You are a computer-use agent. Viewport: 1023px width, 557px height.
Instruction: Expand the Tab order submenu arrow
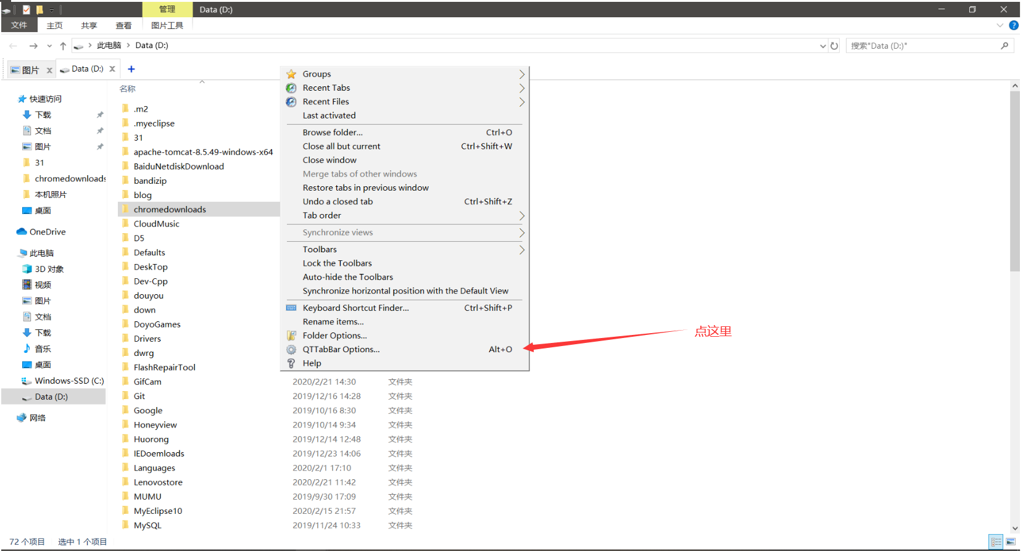pos(522,216)
